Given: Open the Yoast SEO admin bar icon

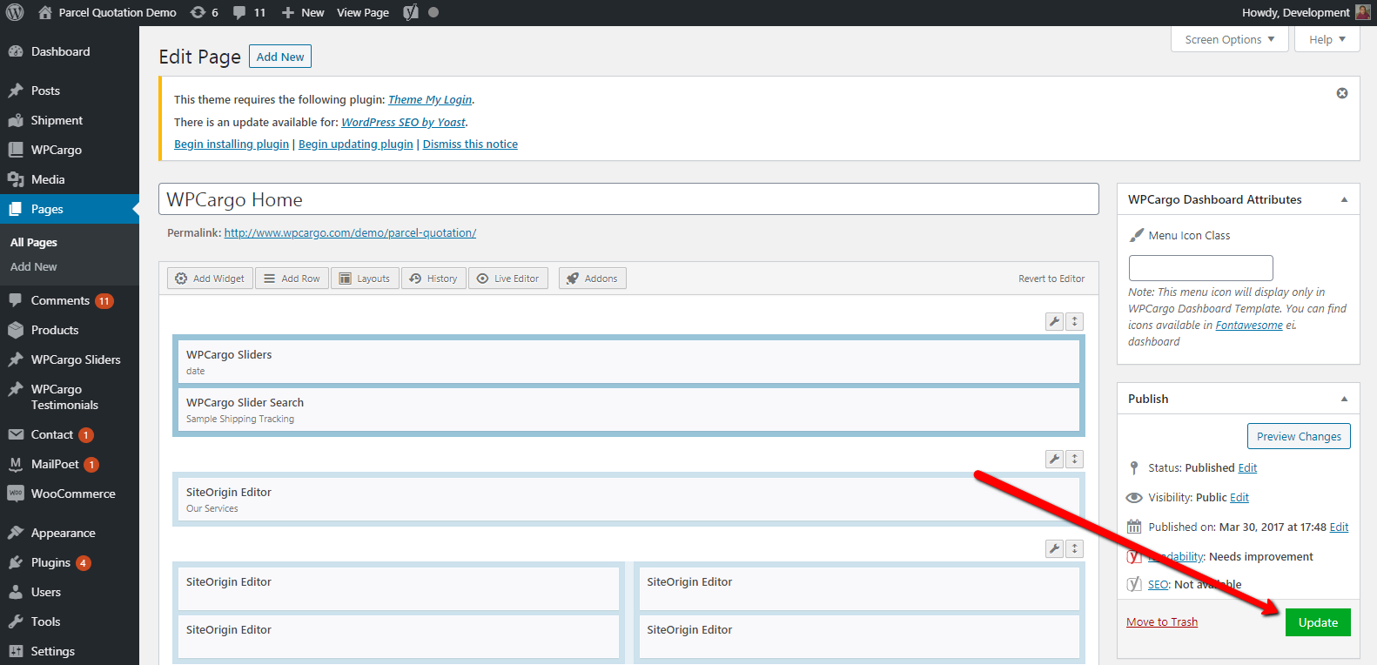Looking at the screenshot, I should click(x=411, y=12).
